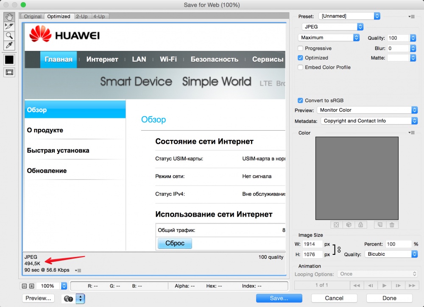The image size is (424, 307).
Task: Open the Looping Options dropdown
Action: 377,274
